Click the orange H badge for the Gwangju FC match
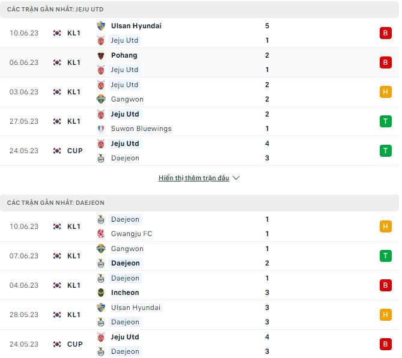Image resolution: width=402 pixels, height=358 pixels. pos(385,226)
